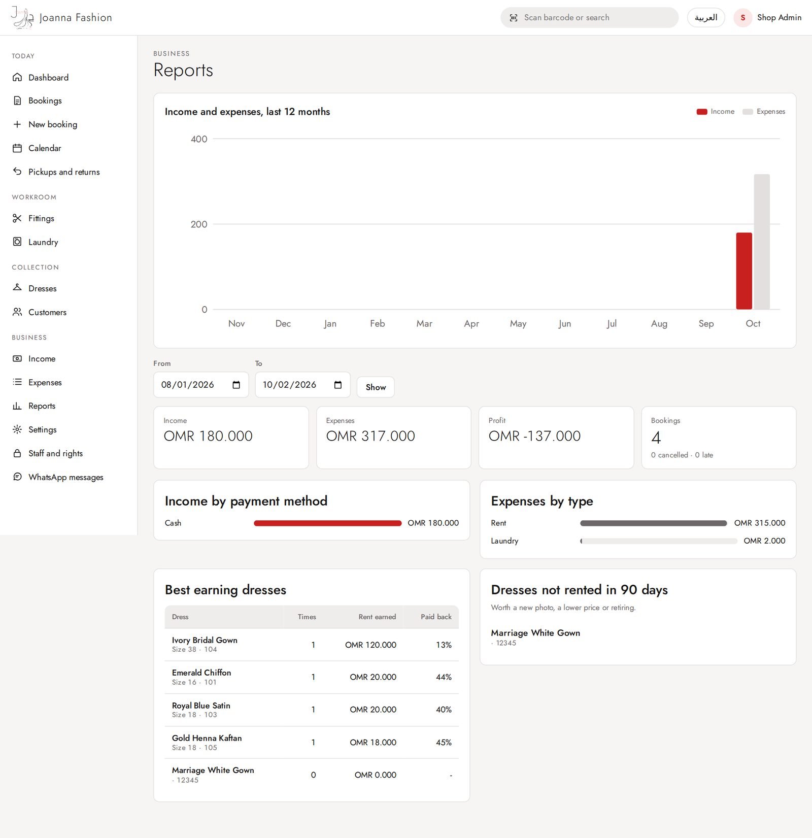Open the Shop Admin user menu
The image size is (812, 838).
(768, 18)
